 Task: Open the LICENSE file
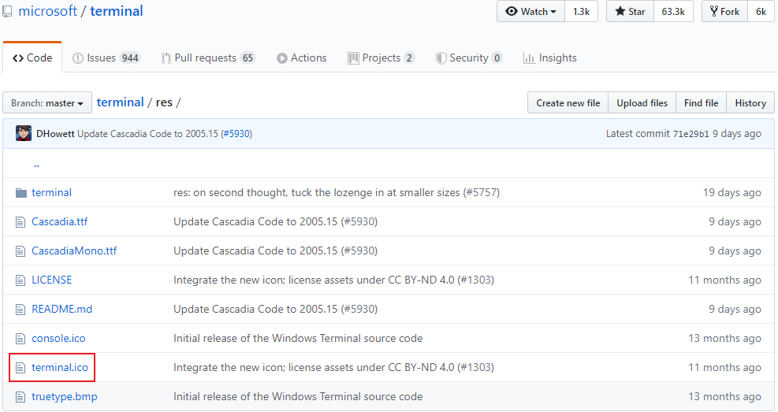(51, 280)
